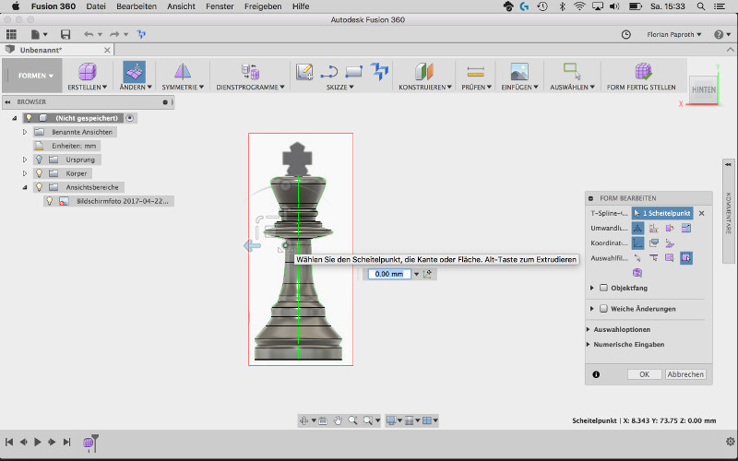Click the Symmetrie tool icon
The width and height of the screenshot is (738, 461).
[183, 71]
